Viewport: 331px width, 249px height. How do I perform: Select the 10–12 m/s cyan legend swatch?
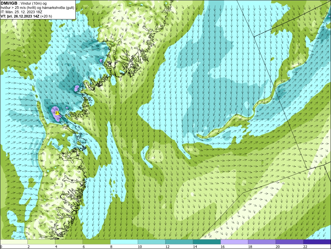click(152, 242)
